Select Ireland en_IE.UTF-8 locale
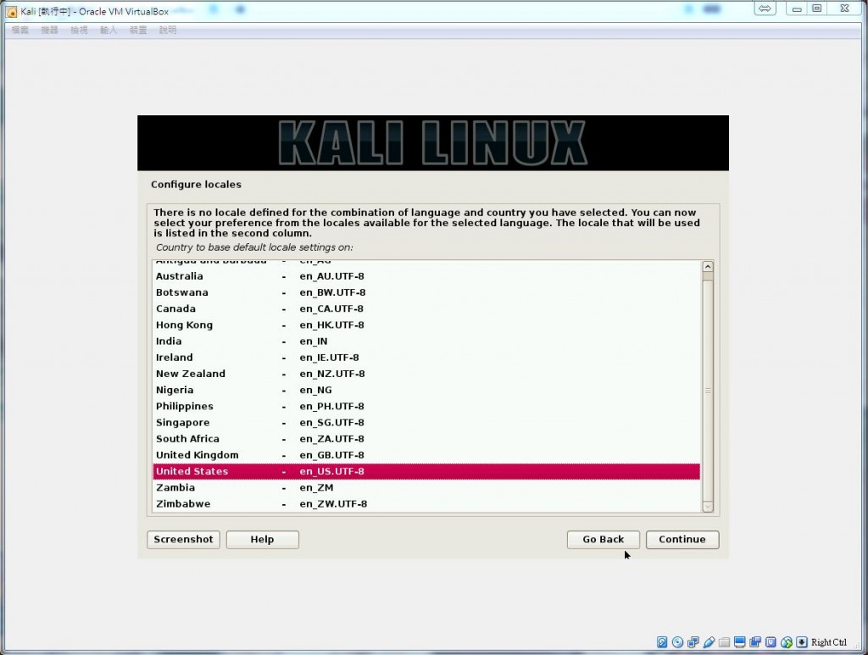This screenshot has height=655, width=868. 426,358
